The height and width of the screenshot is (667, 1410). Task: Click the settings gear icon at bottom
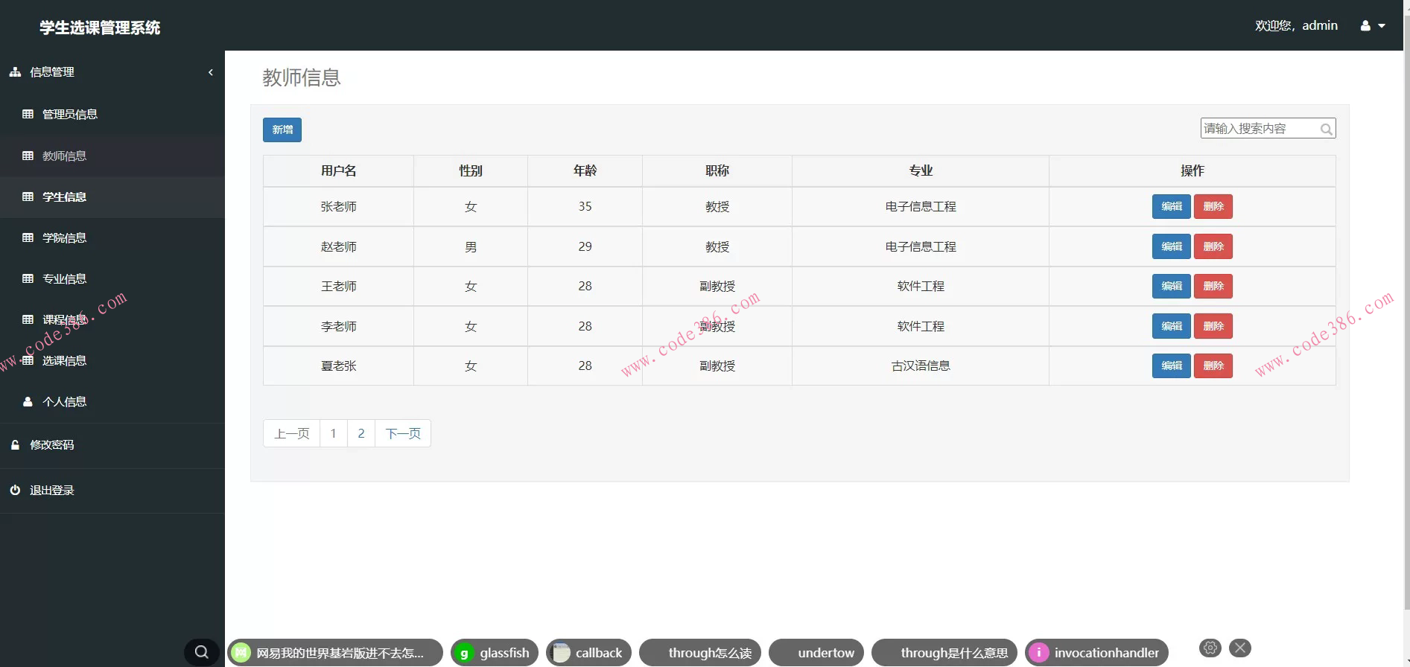pos(1210,648)
